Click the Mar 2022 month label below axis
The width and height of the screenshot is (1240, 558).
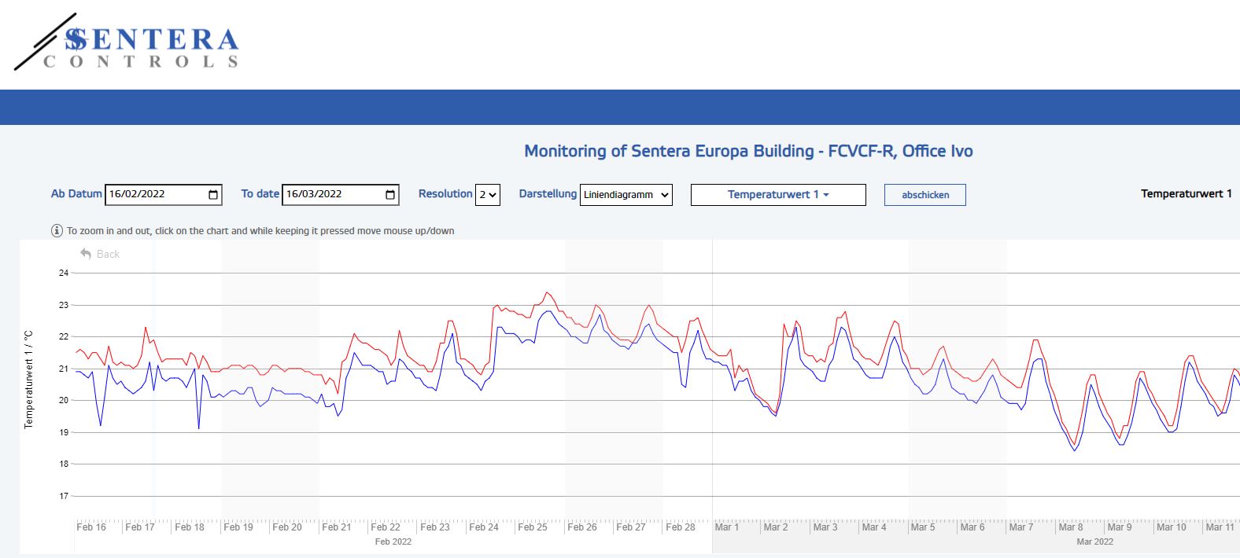[x=1094, y=541]
